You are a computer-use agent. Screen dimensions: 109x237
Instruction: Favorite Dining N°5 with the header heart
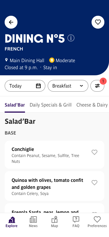(x=98, y=22)
